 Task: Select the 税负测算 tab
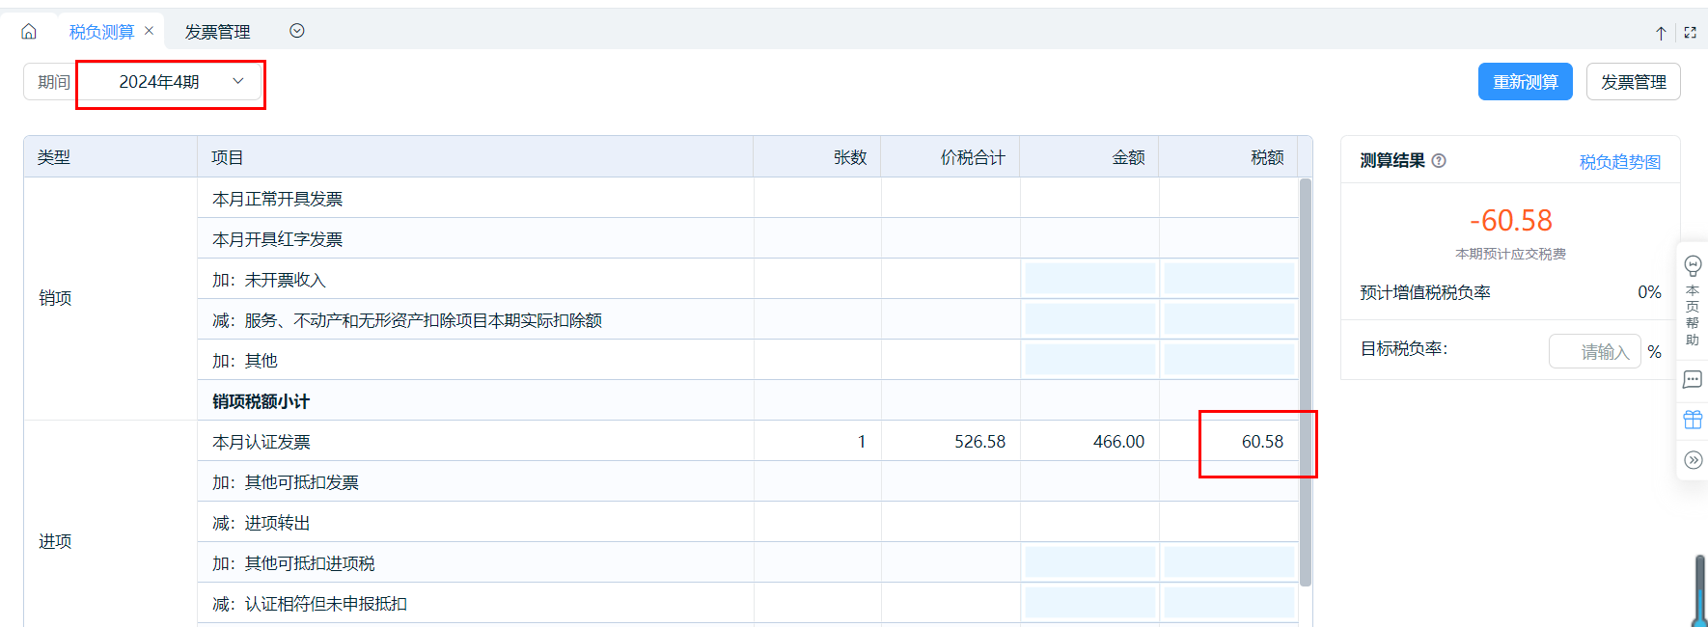click(101, 32)
